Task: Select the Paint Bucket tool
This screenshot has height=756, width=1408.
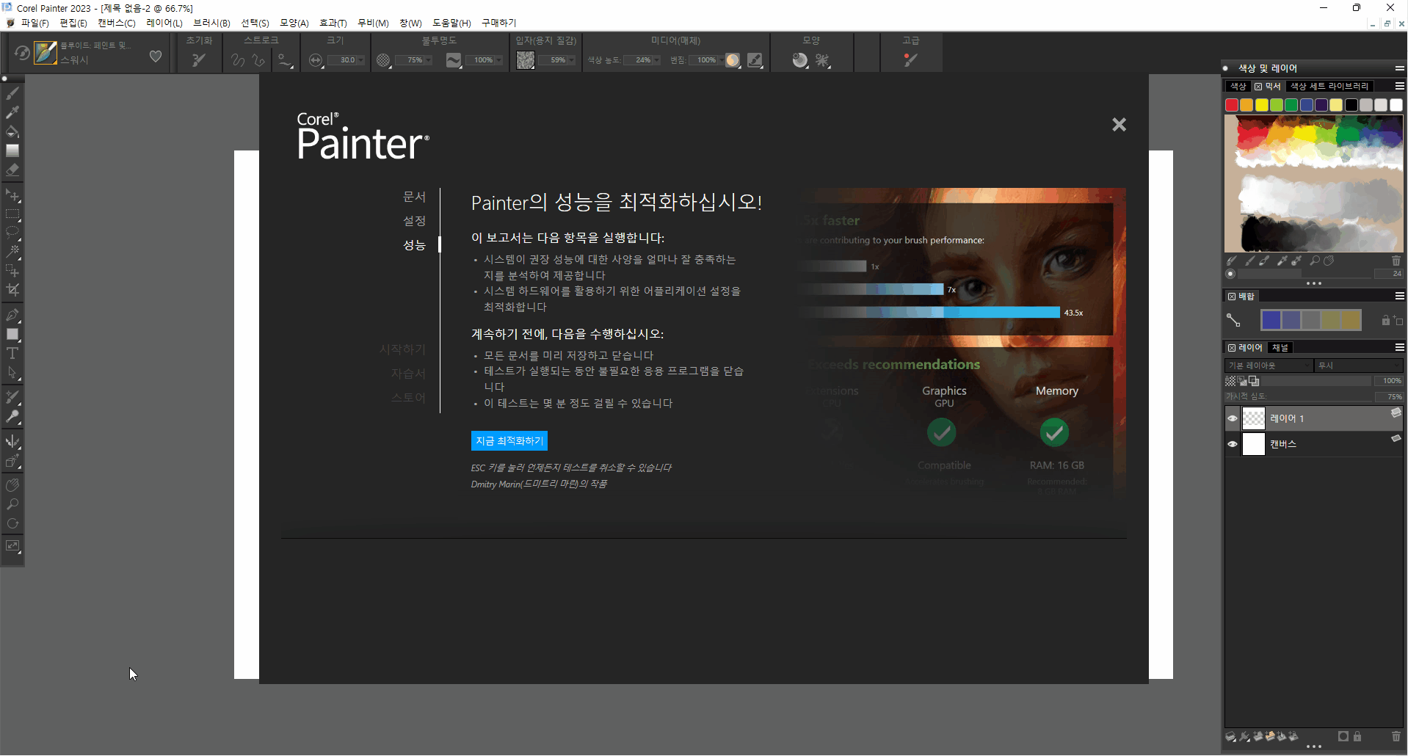Action: pos(12,131)
